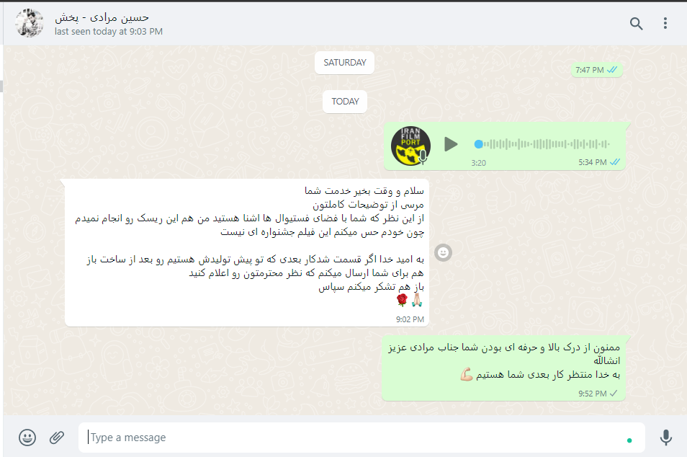Click the 5:34 PM voice message ticks
Image resolution: width=687 pixels, height=457 pixels.
coord(615,162)
